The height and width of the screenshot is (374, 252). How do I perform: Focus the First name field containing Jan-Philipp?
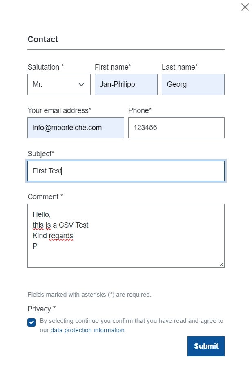(126, 84)
